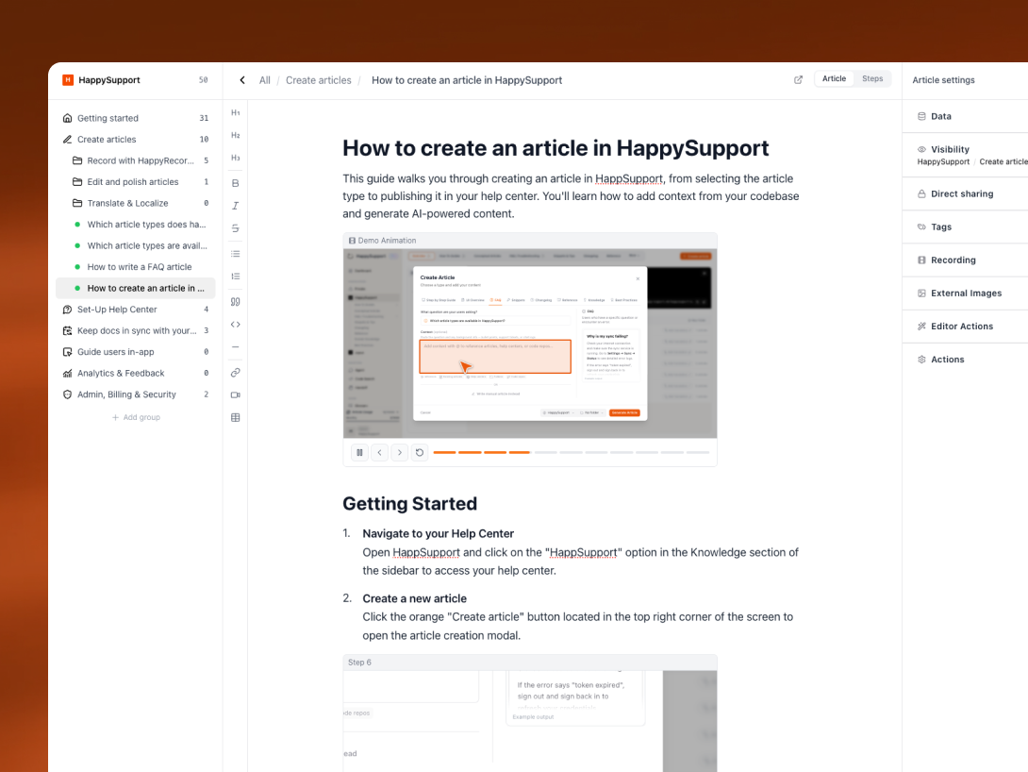
Task: Click the animation progress bar segments
Action: click(571, 453)
